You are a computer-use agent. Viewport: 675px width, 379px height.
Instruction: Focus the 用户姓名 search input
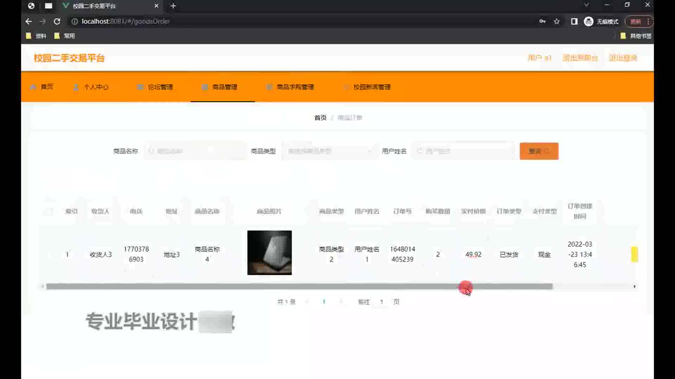coord(464,151)
